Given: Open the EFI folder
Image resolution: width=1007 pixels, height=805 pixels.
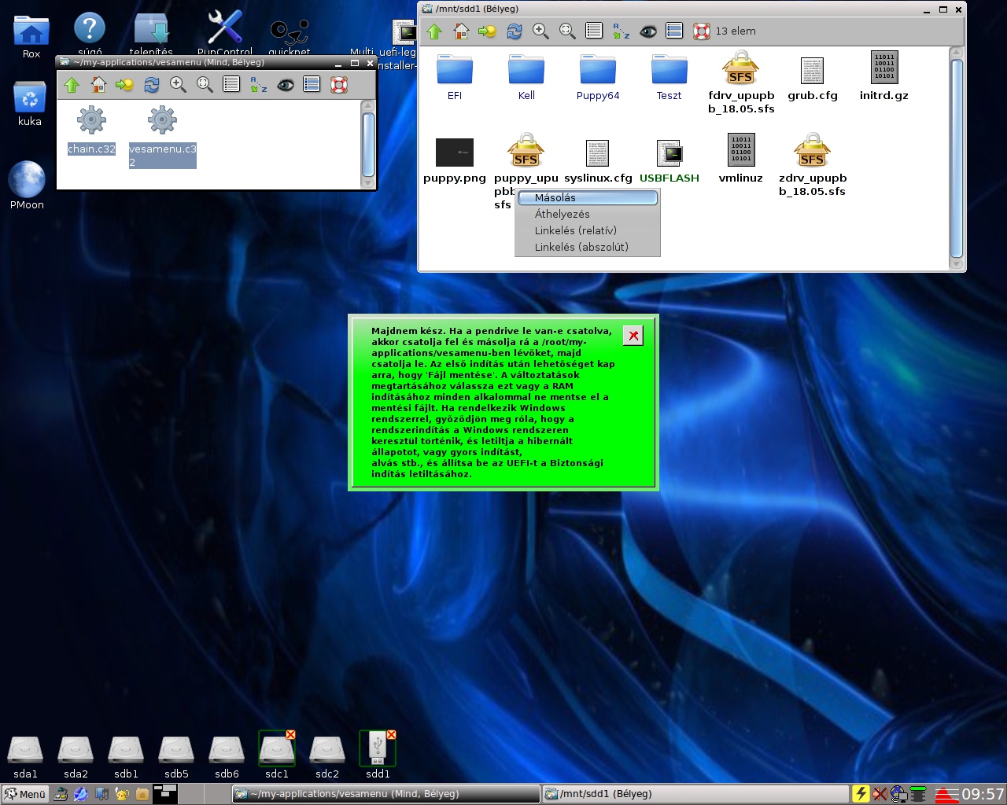Looking at the screenshot, I should pyautogui.click(x=455, y=77).
